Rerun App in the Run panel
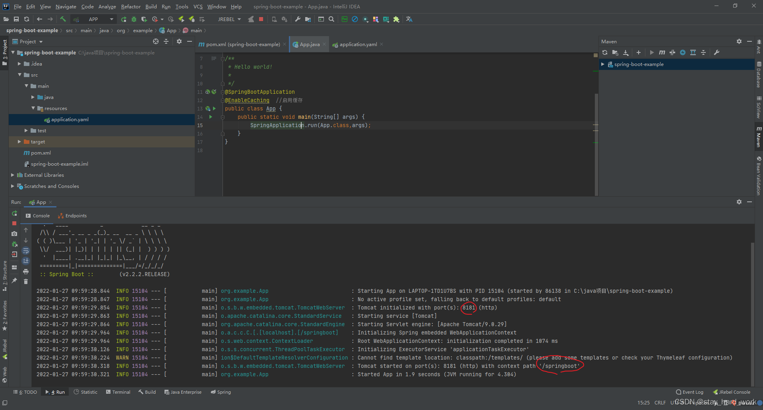The width and height of the screenshot is (763, 410). tap(14, 213)
